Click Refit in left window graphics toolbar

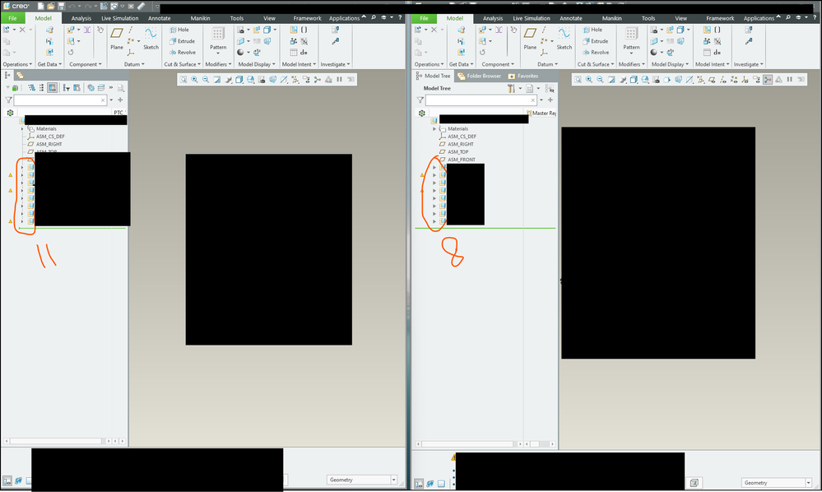(x=183, y=80)
